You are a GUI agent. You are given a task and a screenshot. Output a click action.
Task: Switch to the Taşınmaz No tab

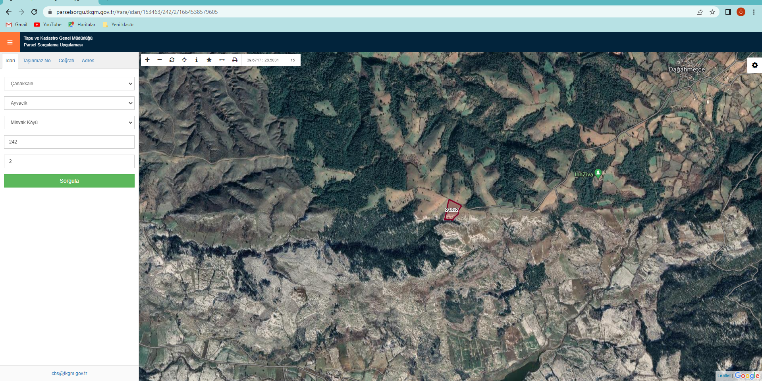37,61
